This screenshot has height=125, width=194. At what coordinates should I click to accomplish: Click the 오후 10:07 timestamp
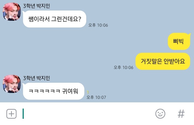click(x=96, y=97)
